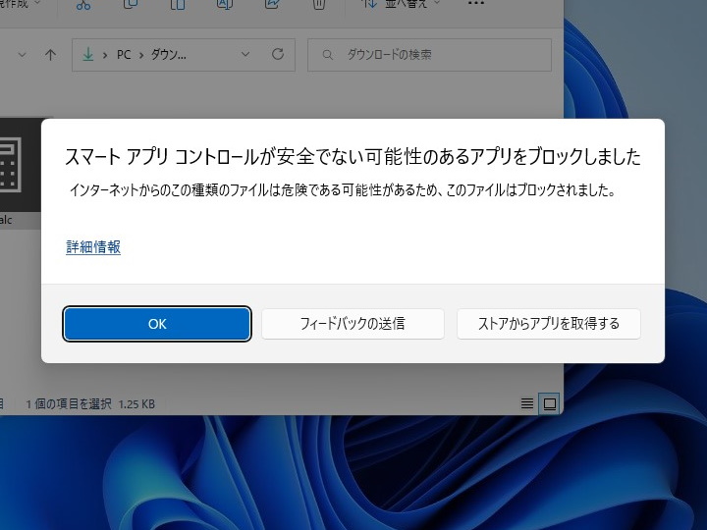
Task: Switch to large thumbnails view icon
Action: tap(549, 403)
